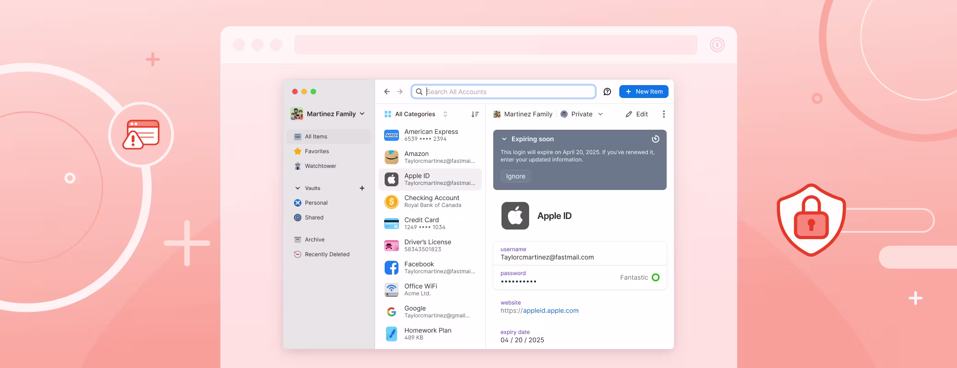
Task: Ignore the expiring soon warning
Action: tap(516, 176)
